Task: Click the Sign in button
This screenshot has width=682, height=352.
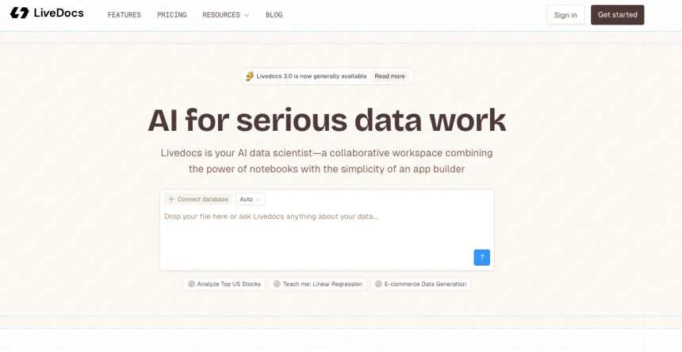Action: click(x=565, y=15)
